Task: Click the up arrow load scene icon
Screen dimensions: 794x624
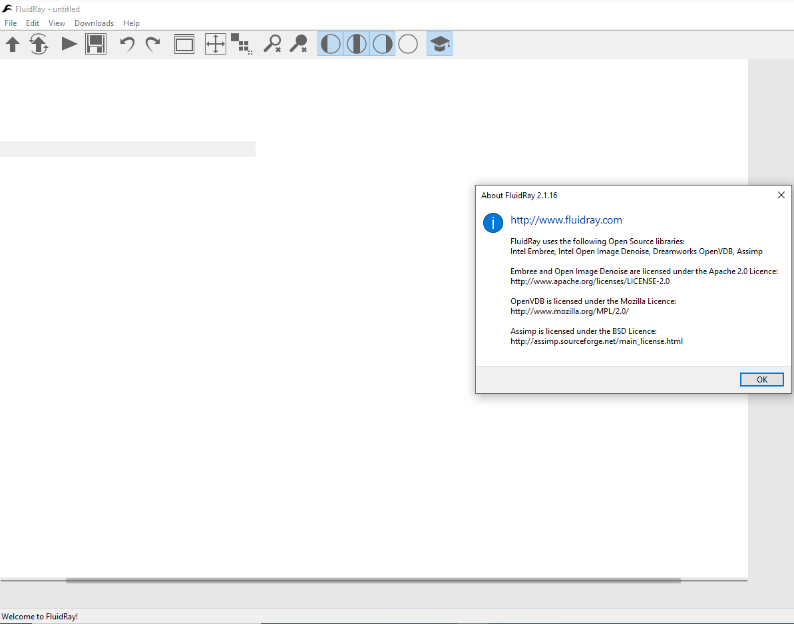Action: [x=13, y=45]
